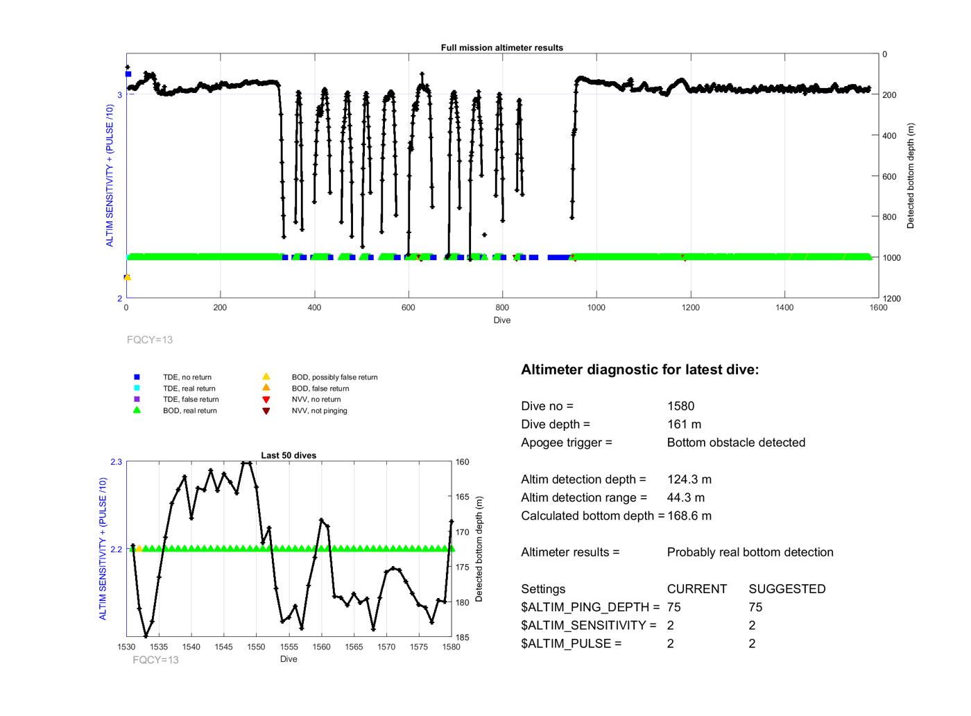Click the yellow triangle legend marker for BOD, possibly false return
This screenshot has width=971, height=716.
coord(266,377)
